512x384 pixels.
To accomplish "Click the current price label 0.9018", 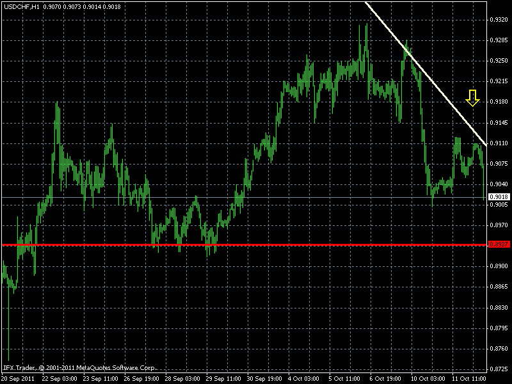I will (499, 197).
